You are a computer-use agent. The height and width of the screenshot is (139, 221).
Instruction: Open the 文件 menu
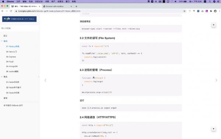pos(18,1)
